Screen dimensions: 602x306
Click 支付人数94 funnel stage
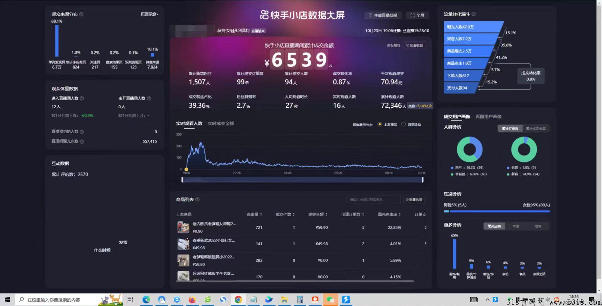coord(461,88)
